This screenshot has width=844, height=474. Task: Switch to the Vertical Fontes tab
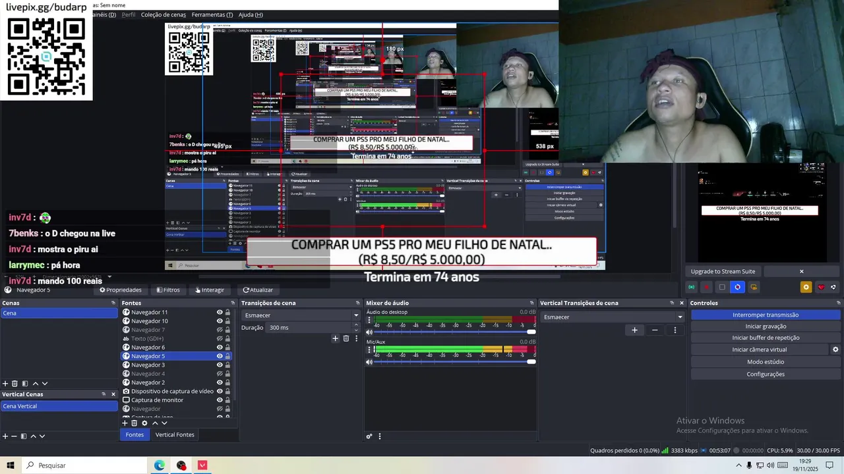(175, 434)
